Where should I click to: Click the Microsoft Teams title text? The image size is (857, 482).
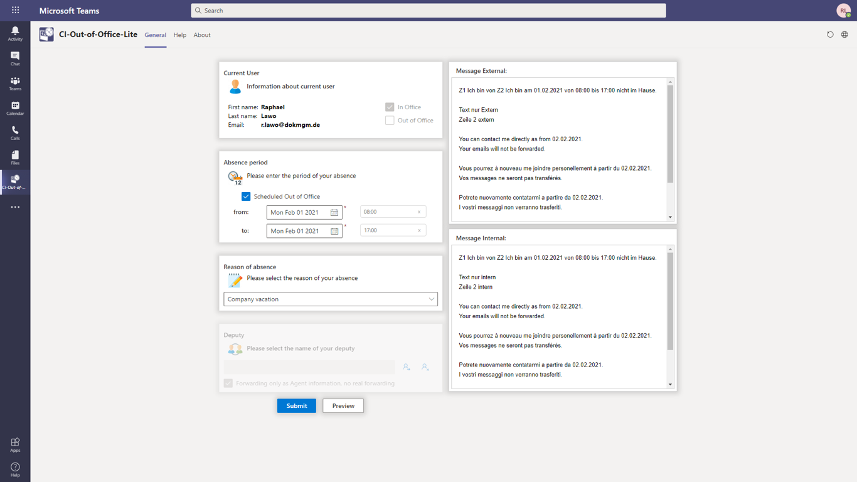point(69,11)
